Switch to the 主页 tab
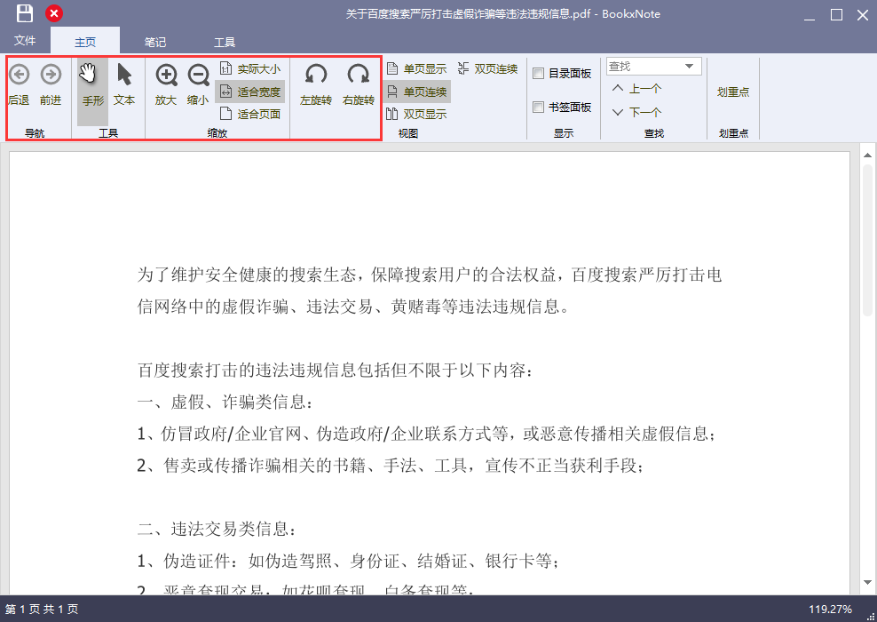Viewport: 877px width, 622px height. pos(85,42)
